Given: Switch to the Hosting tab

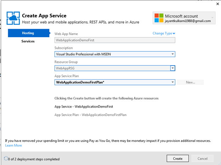Looking at the screenshot, I should (x=28, y=33).
